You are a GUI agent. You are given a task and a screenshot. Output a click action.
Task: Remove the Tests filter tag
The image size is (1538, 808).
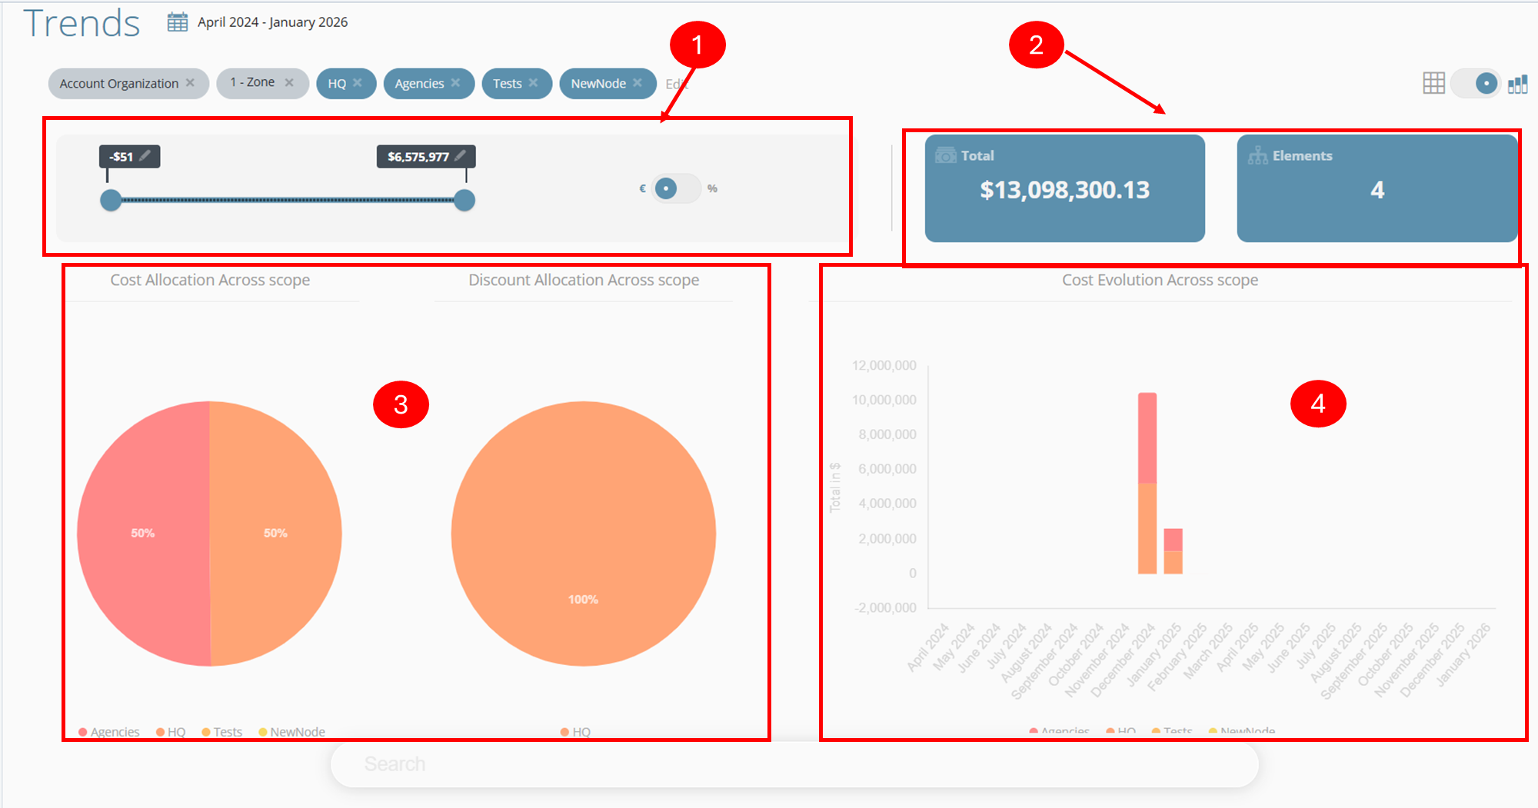tap(533, 82)
